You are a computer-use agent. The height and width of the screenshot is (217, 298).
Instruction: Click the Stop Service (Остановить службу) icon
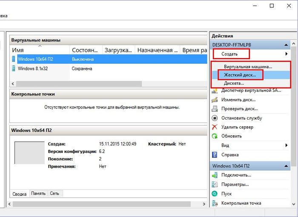[x=215, y=118]
